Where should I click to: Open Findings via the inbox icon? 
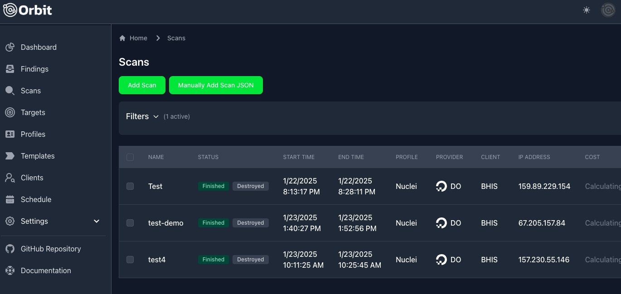pyautogui.click(x=10, y=69)
